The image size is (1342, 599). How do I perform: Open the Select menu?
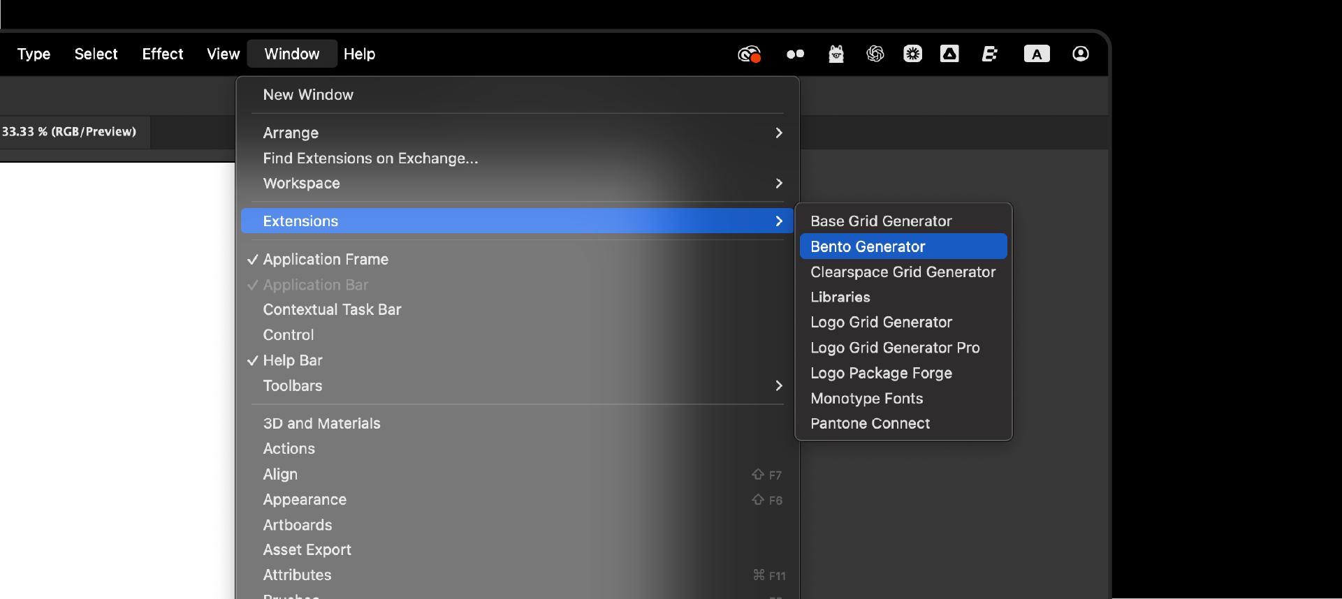pyautogui.click(x=96, y=54)
